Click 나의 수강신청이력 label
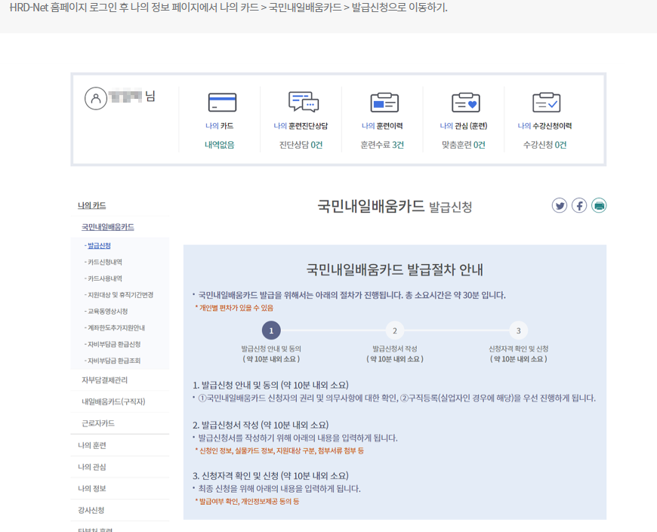 [x=544, y=126]
